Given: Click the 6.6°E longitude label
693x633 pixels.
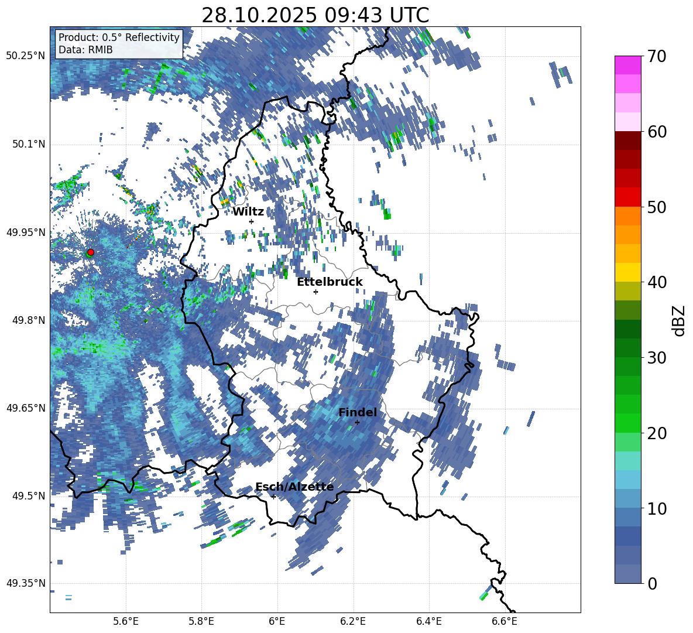Looking at the screenshot, I should [505, 621].
